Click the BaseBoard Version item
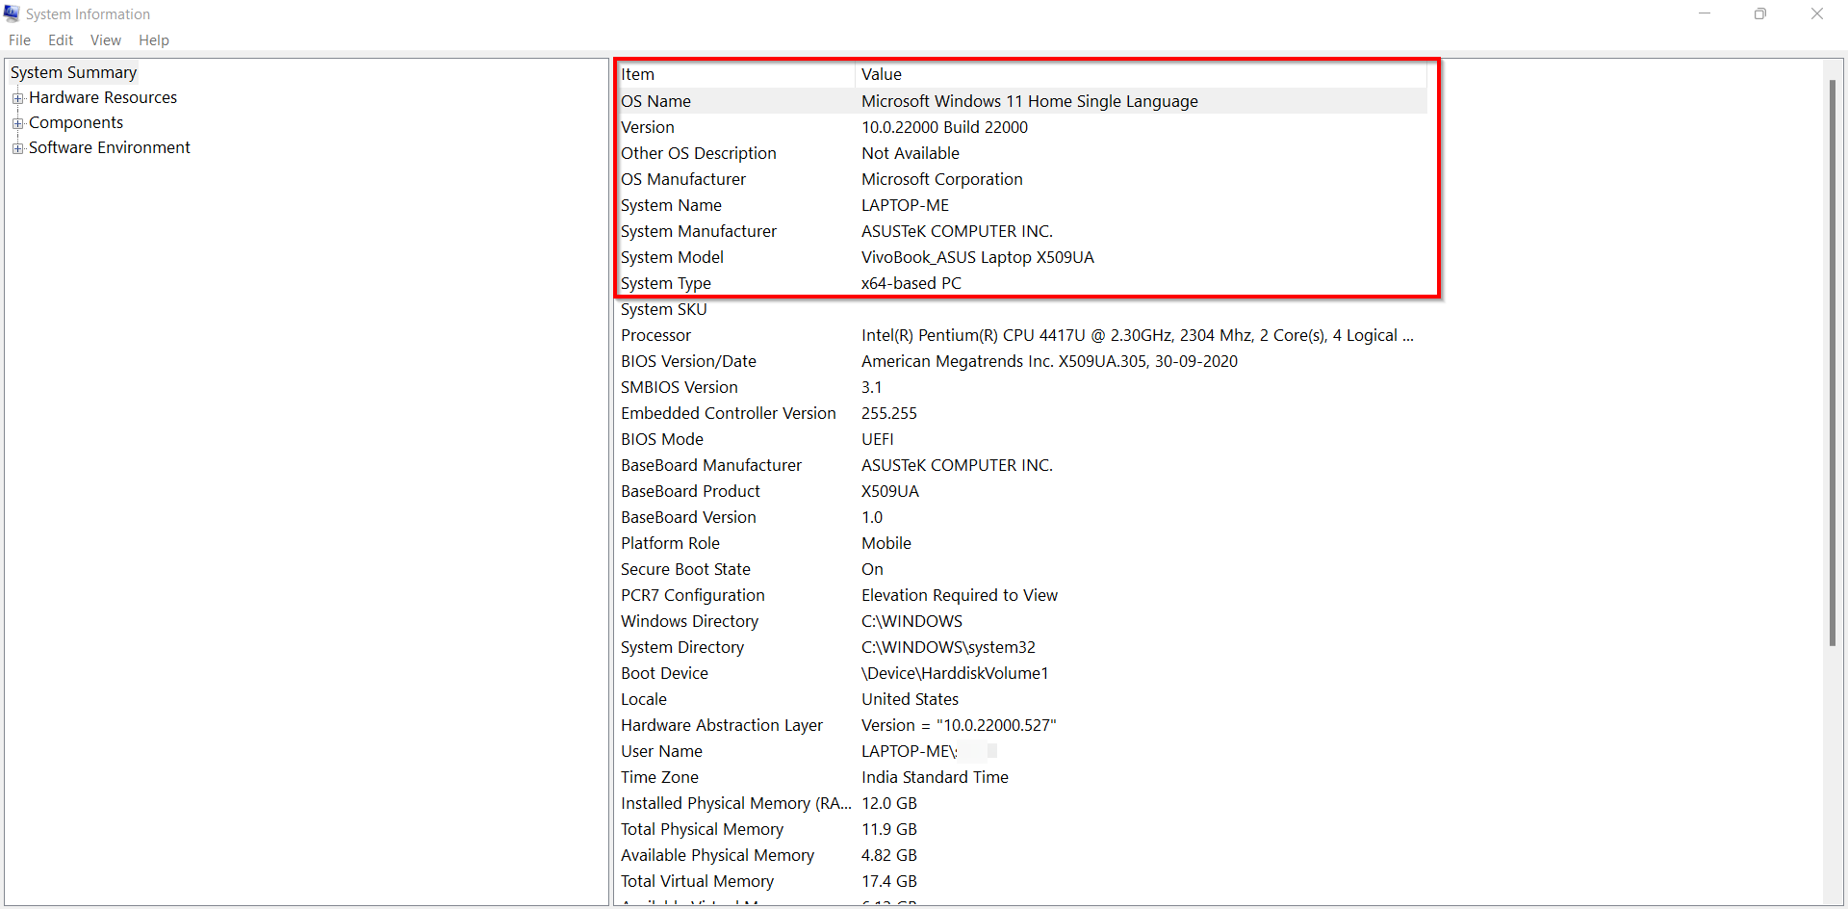Viewport: 1848px width, 909px height. click(688, 517)
